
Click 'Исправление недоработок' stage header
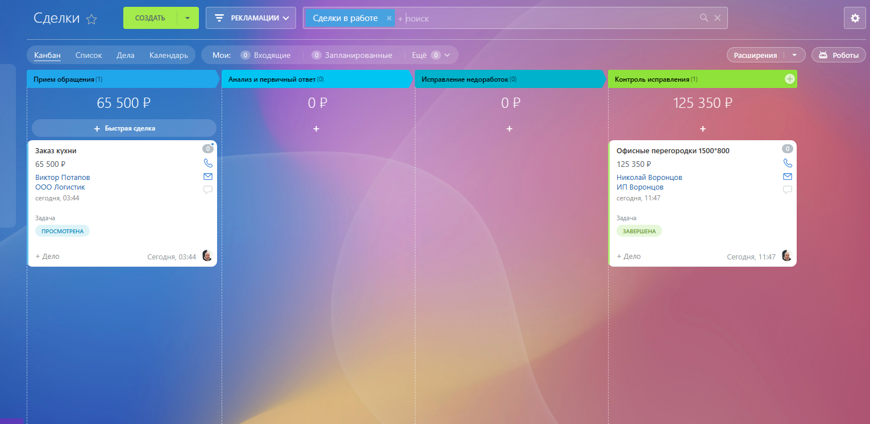510,79
